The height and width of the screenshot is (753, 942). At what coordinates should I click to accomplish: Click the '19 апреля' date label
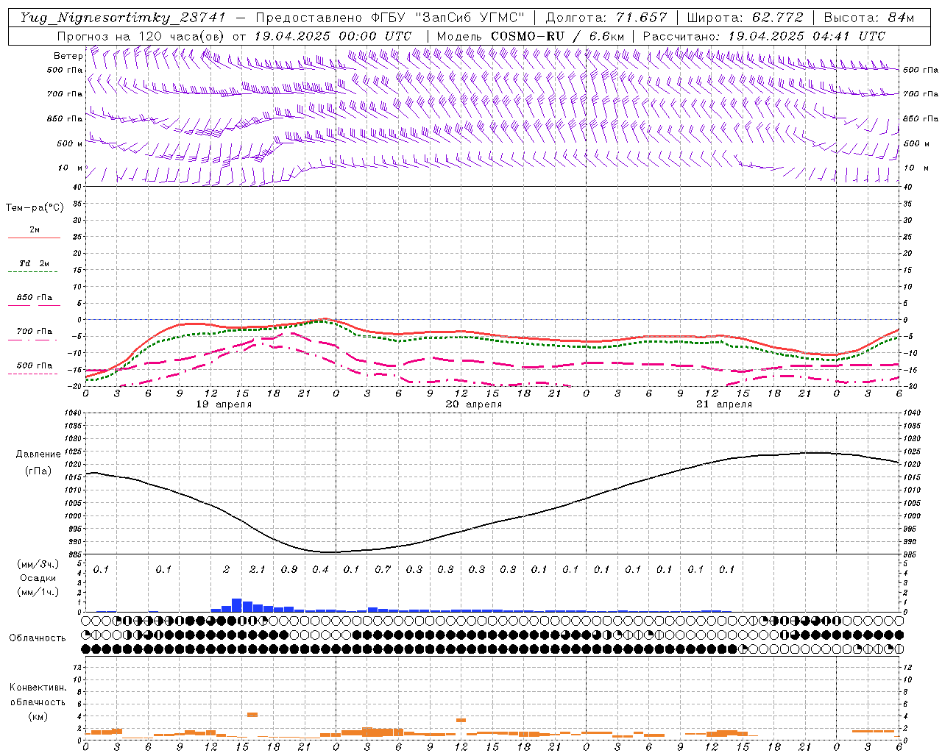tap(224, 404)
